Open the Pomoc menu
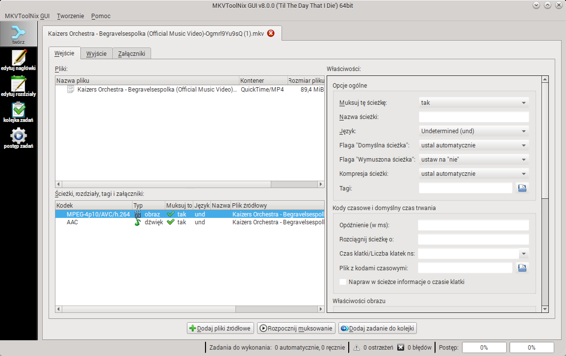566x356 pixels. pos(101,16)
